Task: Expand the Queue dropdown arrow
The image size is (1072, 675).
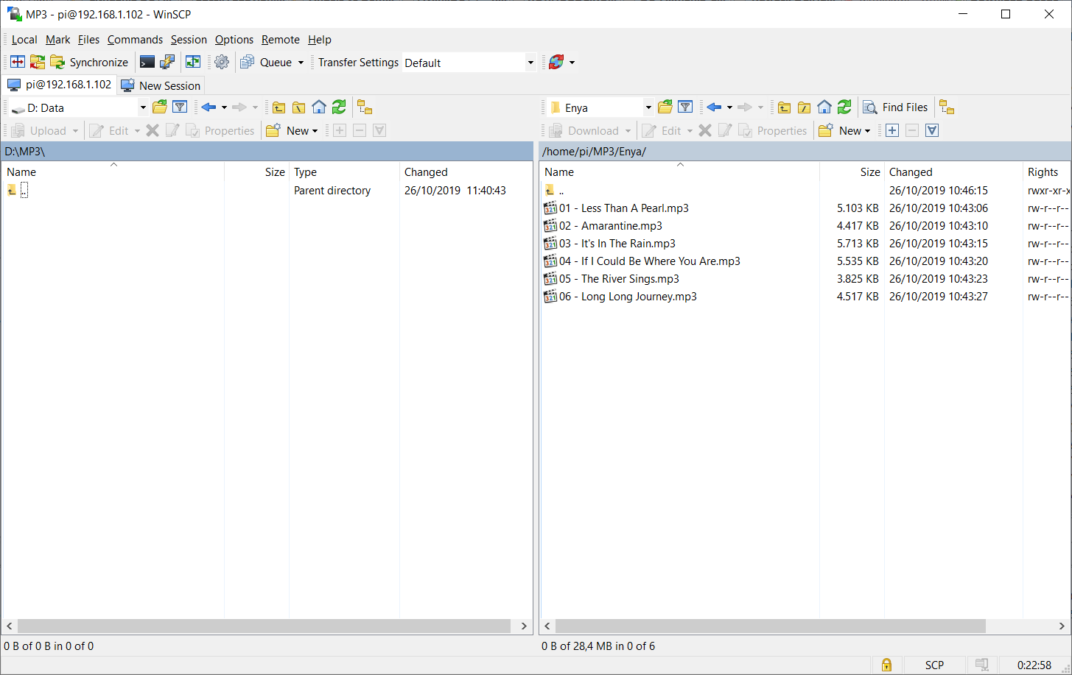Action: (301, 63)
